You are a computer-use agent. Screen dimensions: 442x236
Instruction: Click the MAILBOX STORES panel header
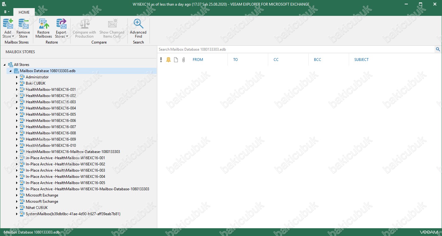point(20,52)
